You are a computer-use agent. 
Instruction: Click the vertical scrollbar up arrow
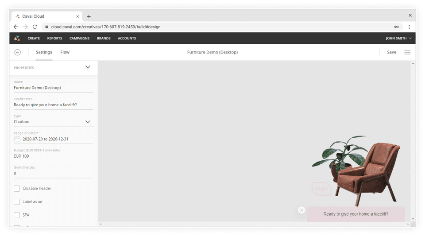pyautogui.click(x=413, y=64)
